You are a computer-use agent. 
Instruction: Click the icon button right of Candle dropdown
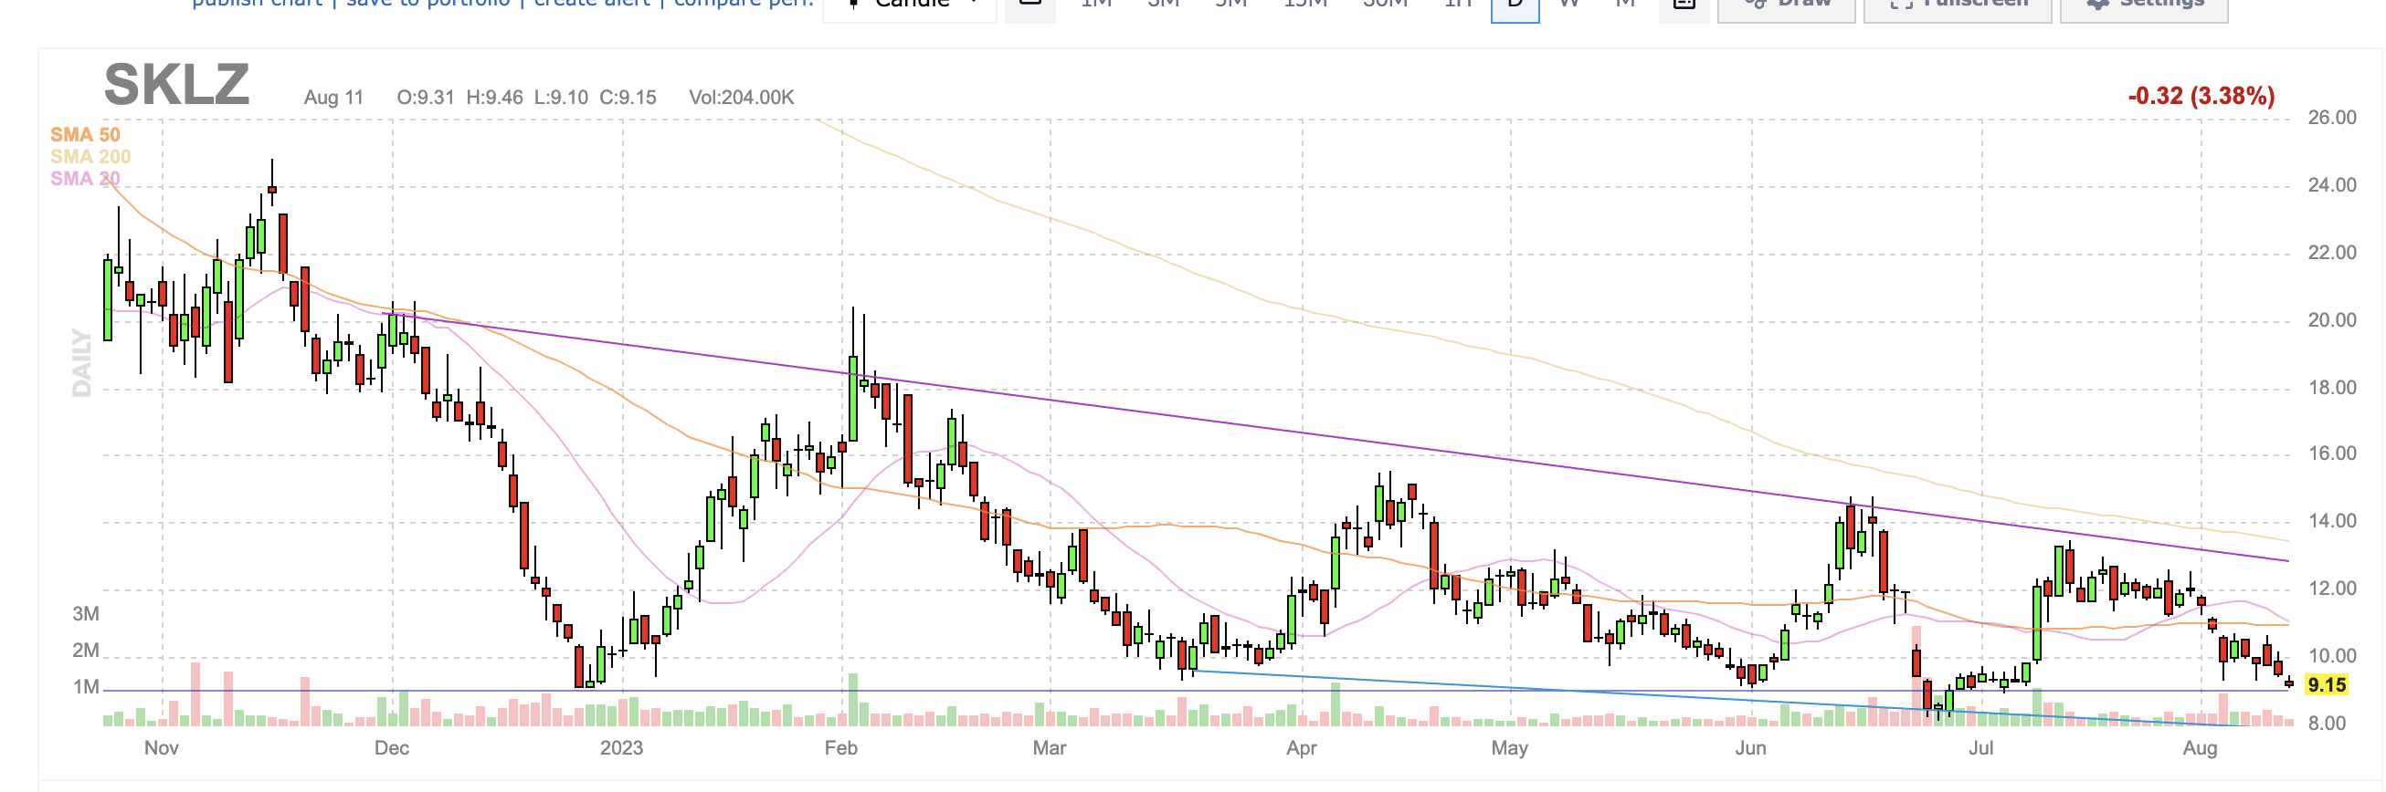[1030, 5]
